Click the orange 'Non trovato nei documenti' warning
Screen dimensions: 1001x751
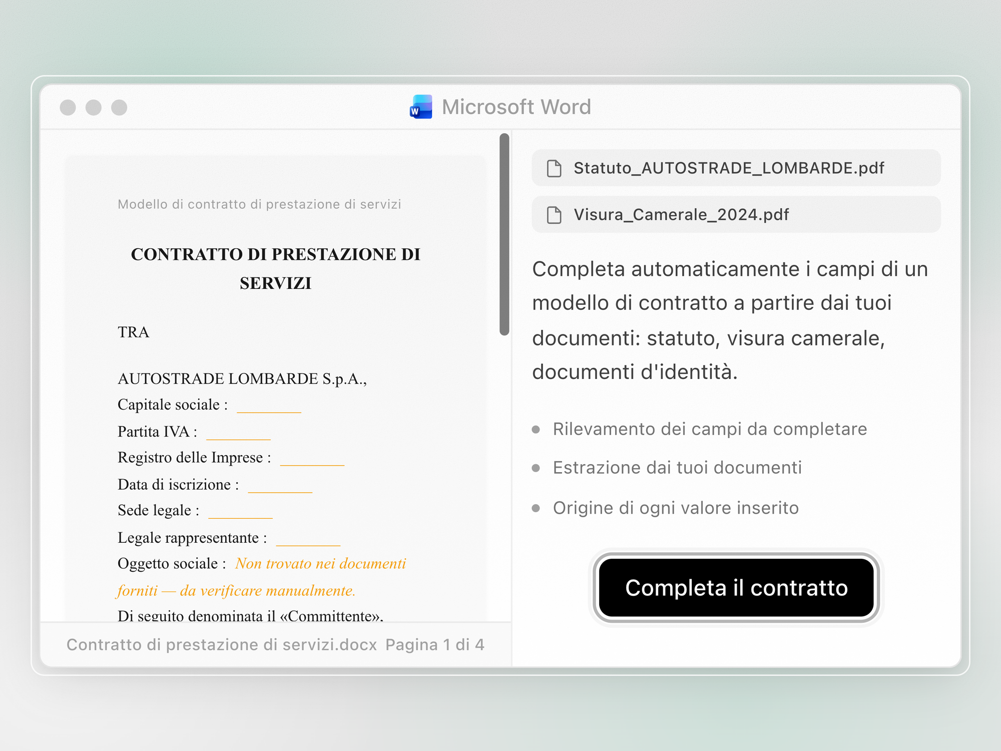262,577
